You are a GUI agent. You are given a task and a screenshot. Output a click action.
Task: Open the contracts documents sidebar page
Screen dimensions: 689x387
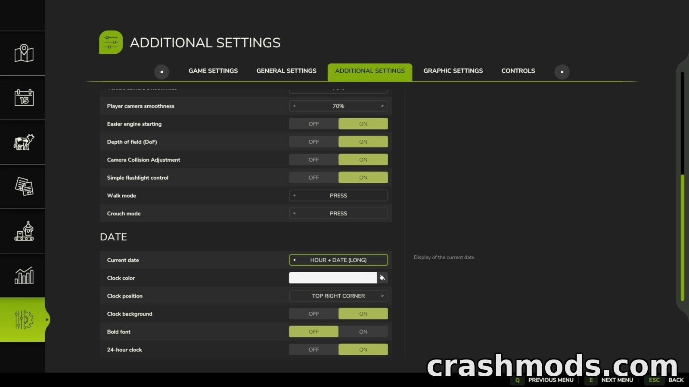pyautogui.click(x=24, y=186)
